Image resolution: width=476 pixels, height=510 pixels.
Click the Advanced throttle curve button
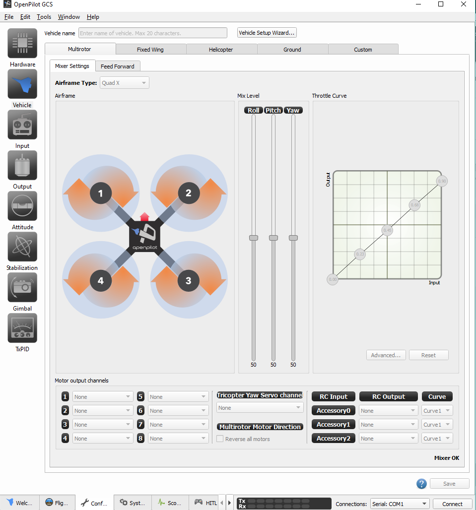pyautogui.click(x=386, y=355)
